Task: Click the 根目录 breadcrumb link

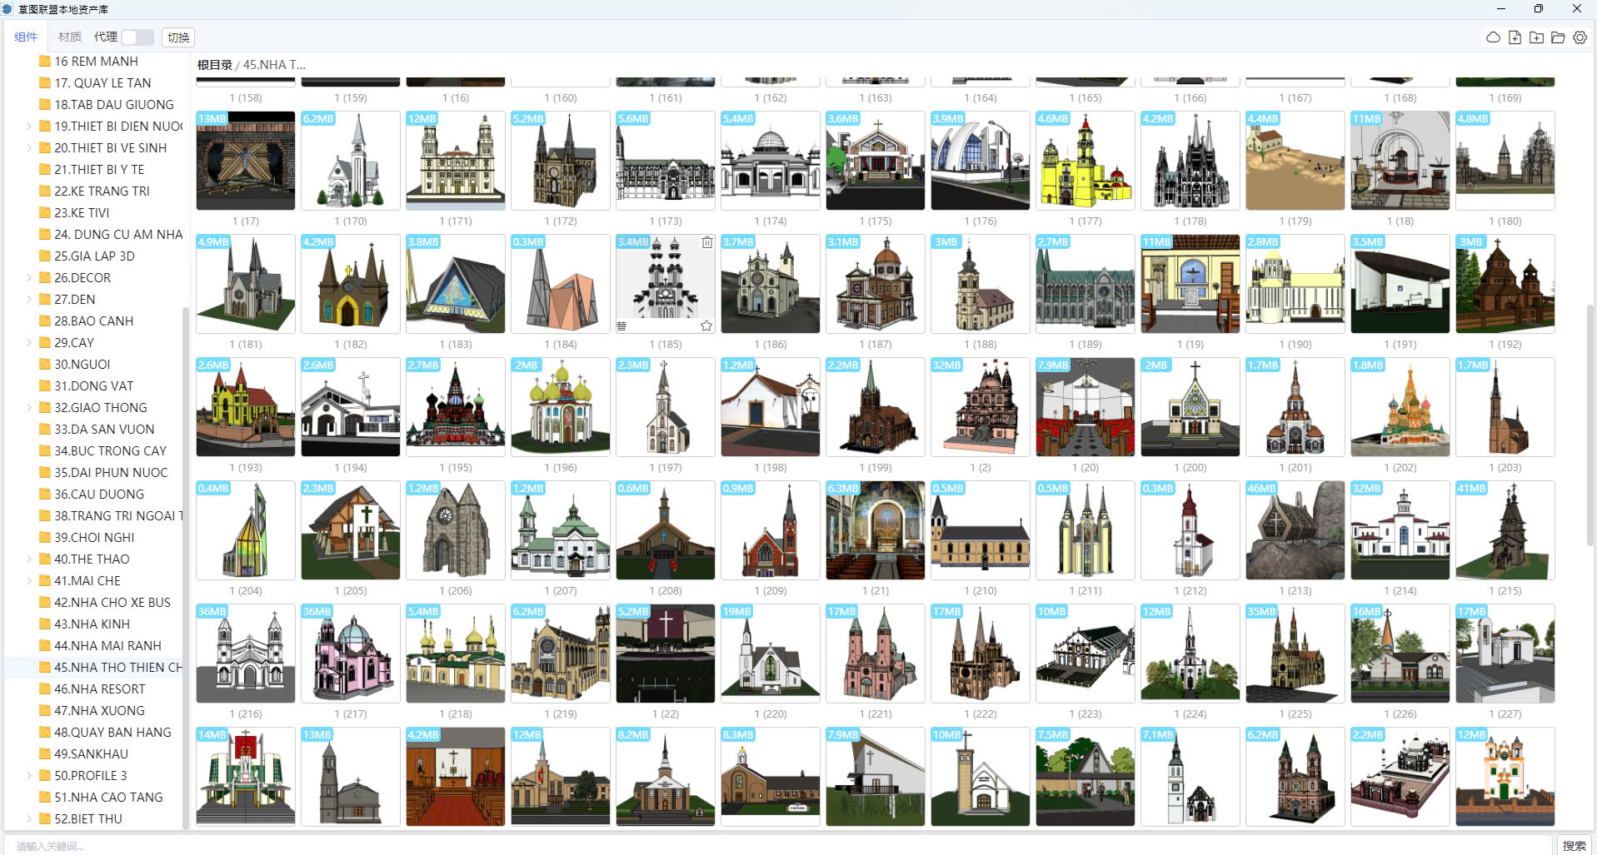Action: (214, 65)
